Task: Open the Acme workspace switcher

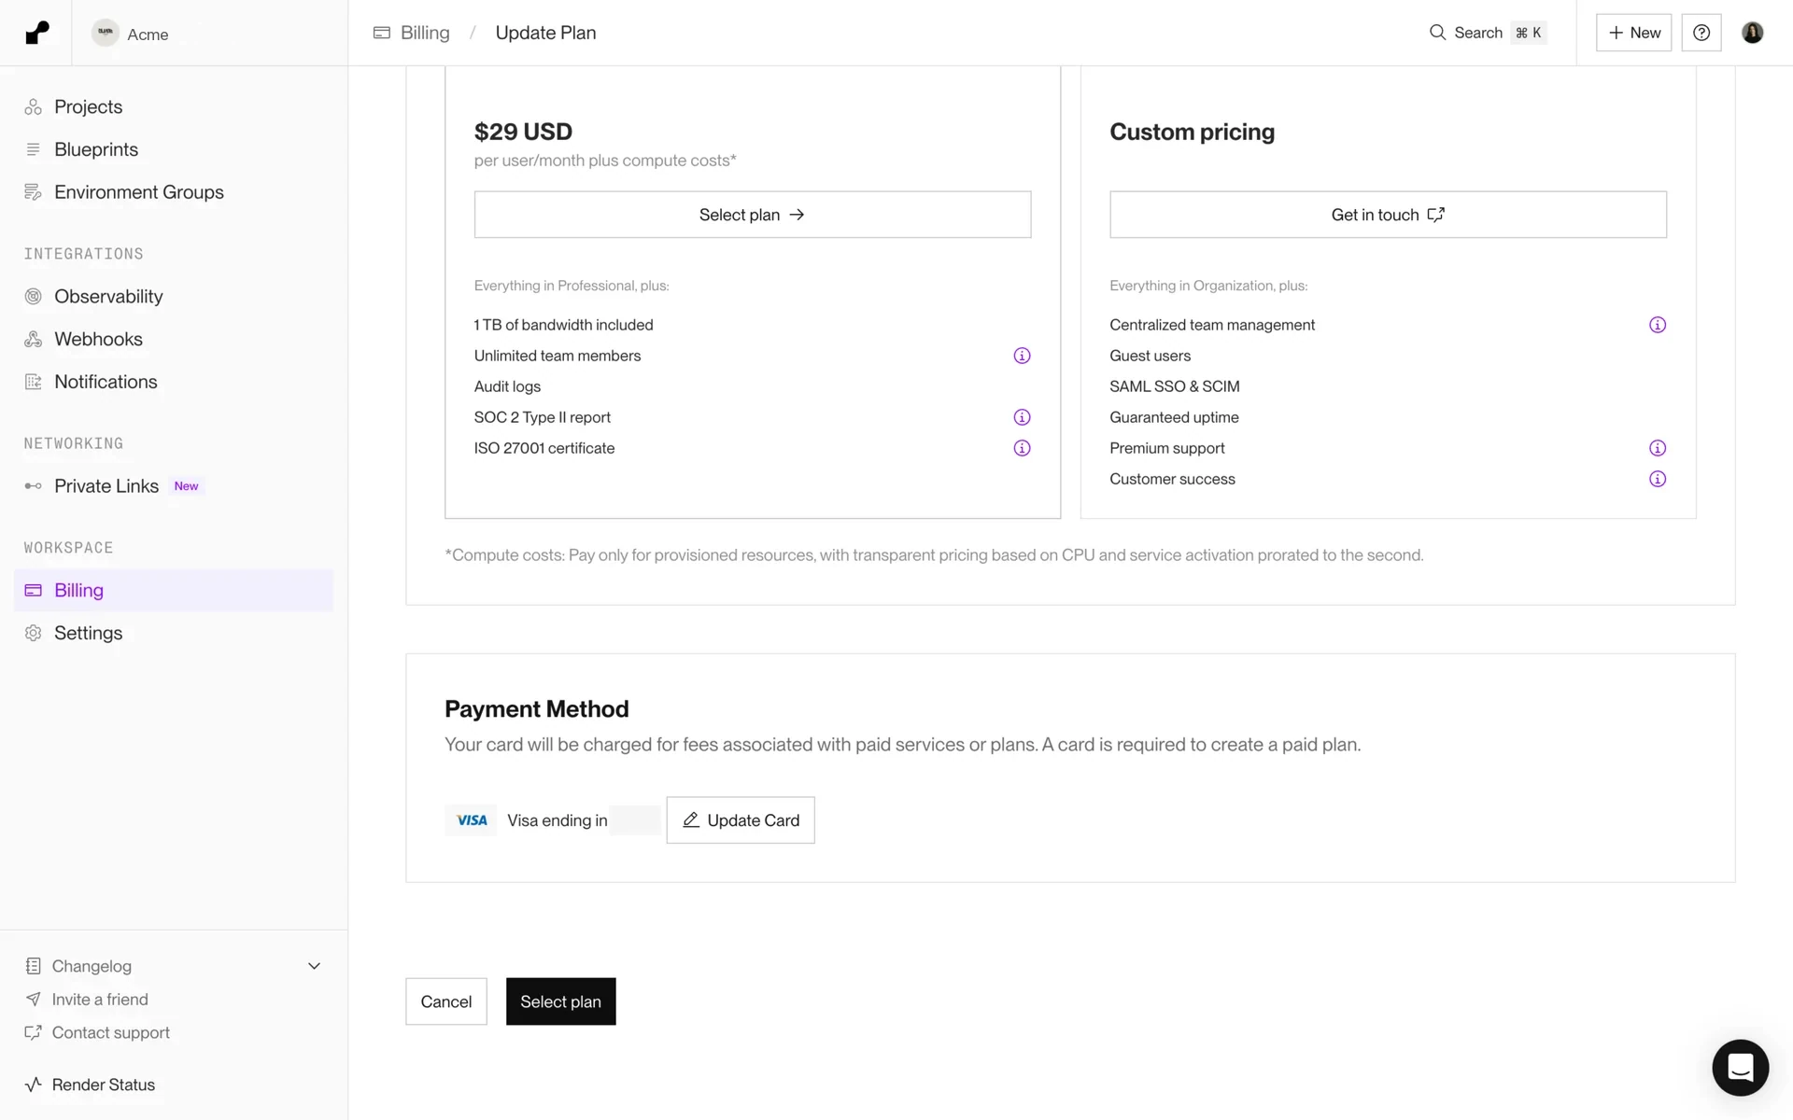Action: click(x=131, y=34)
